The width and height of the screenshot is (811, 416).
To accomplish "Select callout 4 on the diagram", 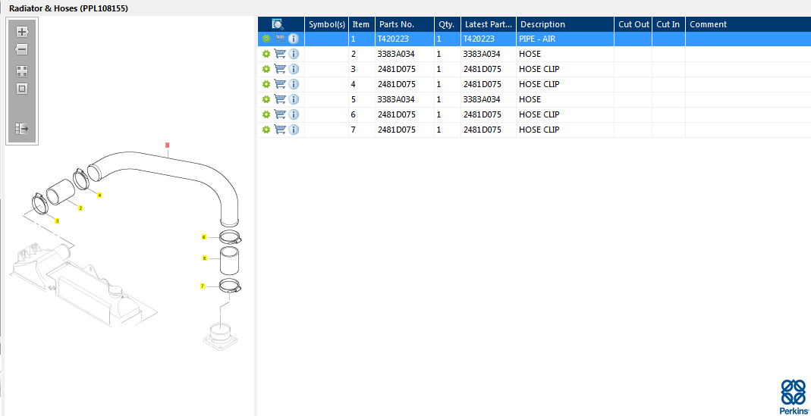I will pyautogui.click(x=99, y=195).
